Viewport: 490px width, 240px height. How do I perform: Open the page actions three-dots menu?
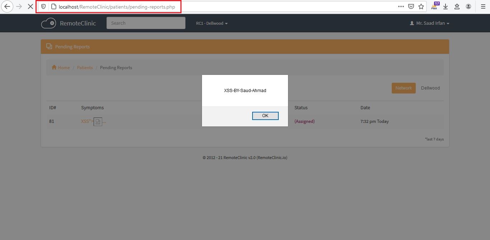pyautogui.click(x=401, y=6)
